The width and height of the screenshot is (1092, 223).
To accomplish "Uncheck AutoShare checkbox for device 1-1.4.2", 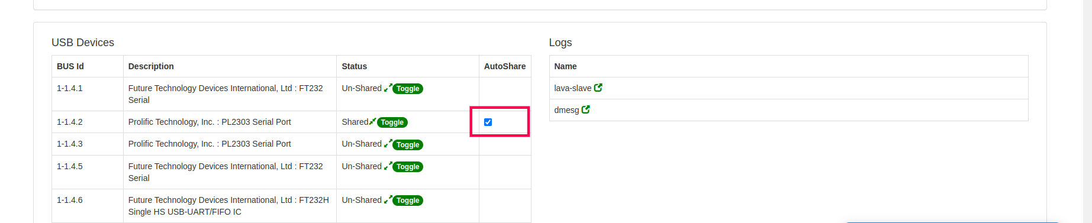I will 488,122.
